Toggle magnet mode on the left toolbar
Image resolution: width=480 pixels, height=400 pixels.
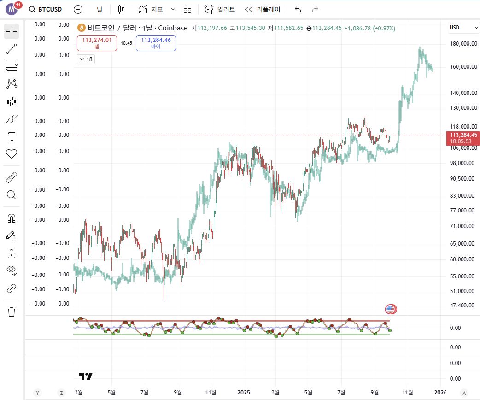(12, 218)
